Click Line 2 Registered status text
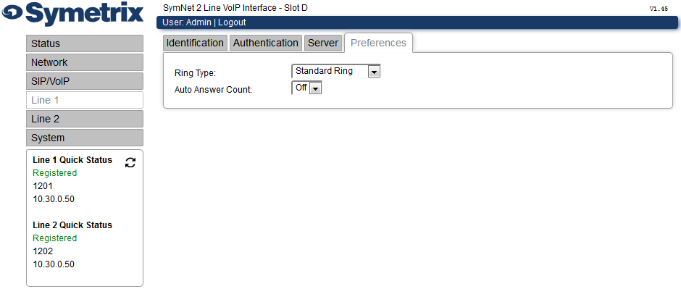 pos(55,238)
